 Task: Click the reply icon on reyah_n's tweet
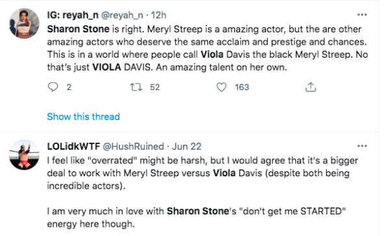[x=53, y=87]
